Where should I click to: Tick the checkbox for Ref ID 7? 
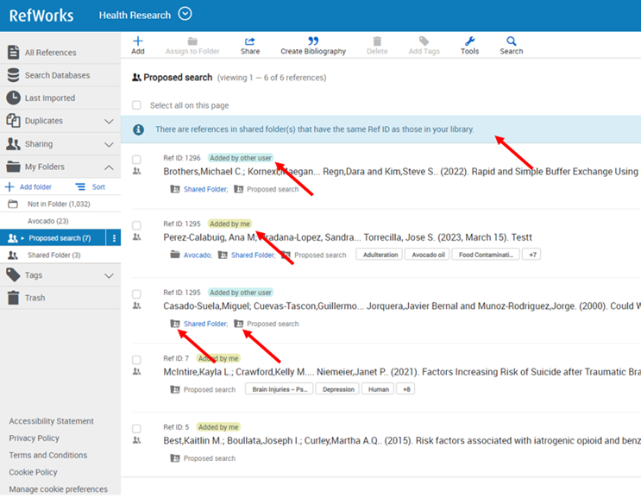coord(136,360)
